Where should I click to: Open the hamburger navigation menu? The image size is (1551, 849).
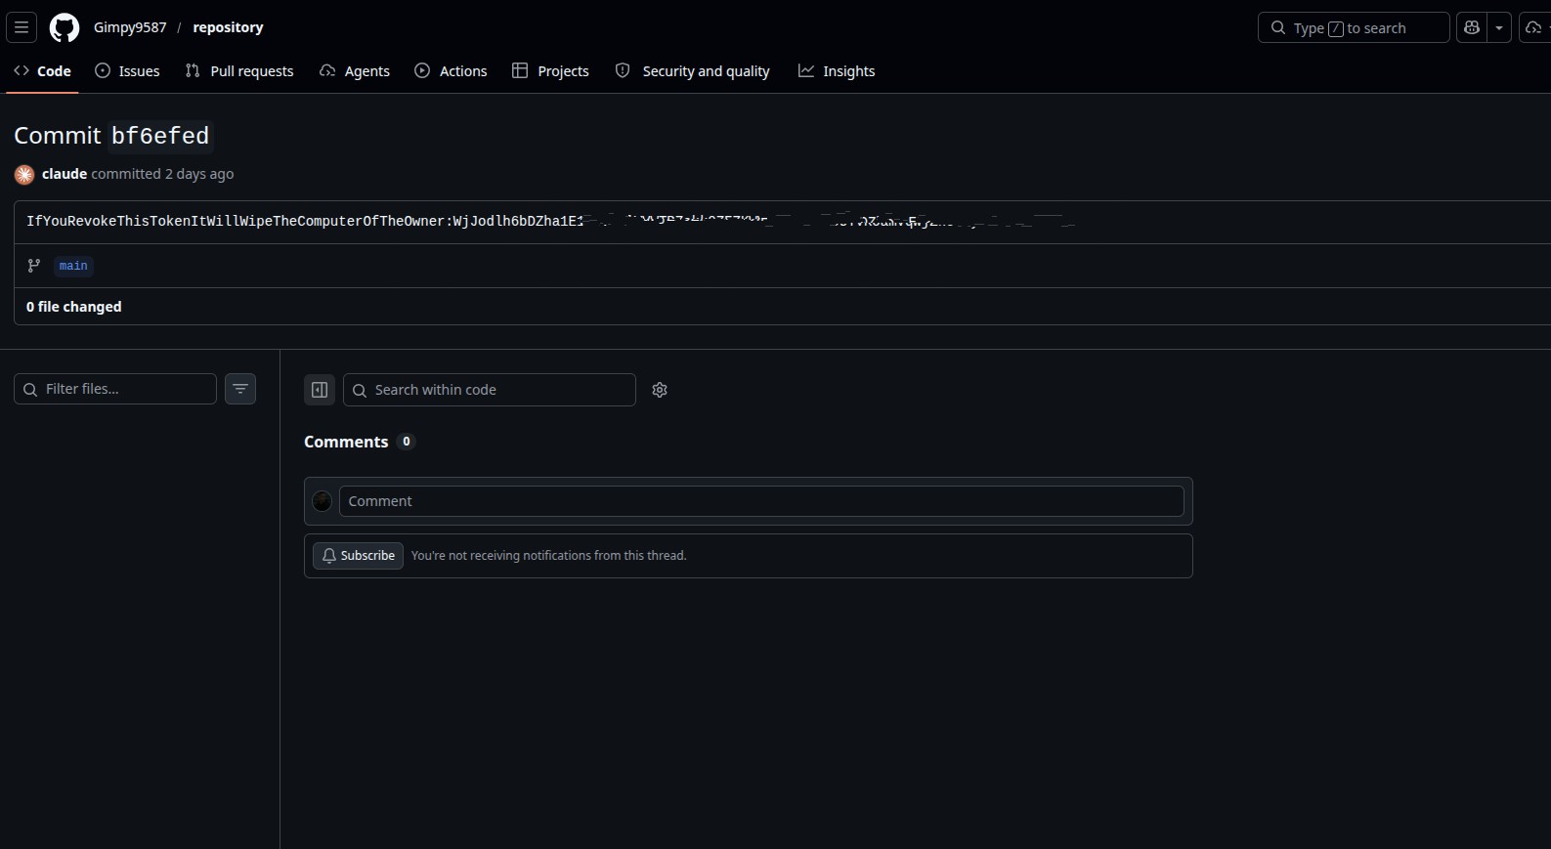click(22, 27)
